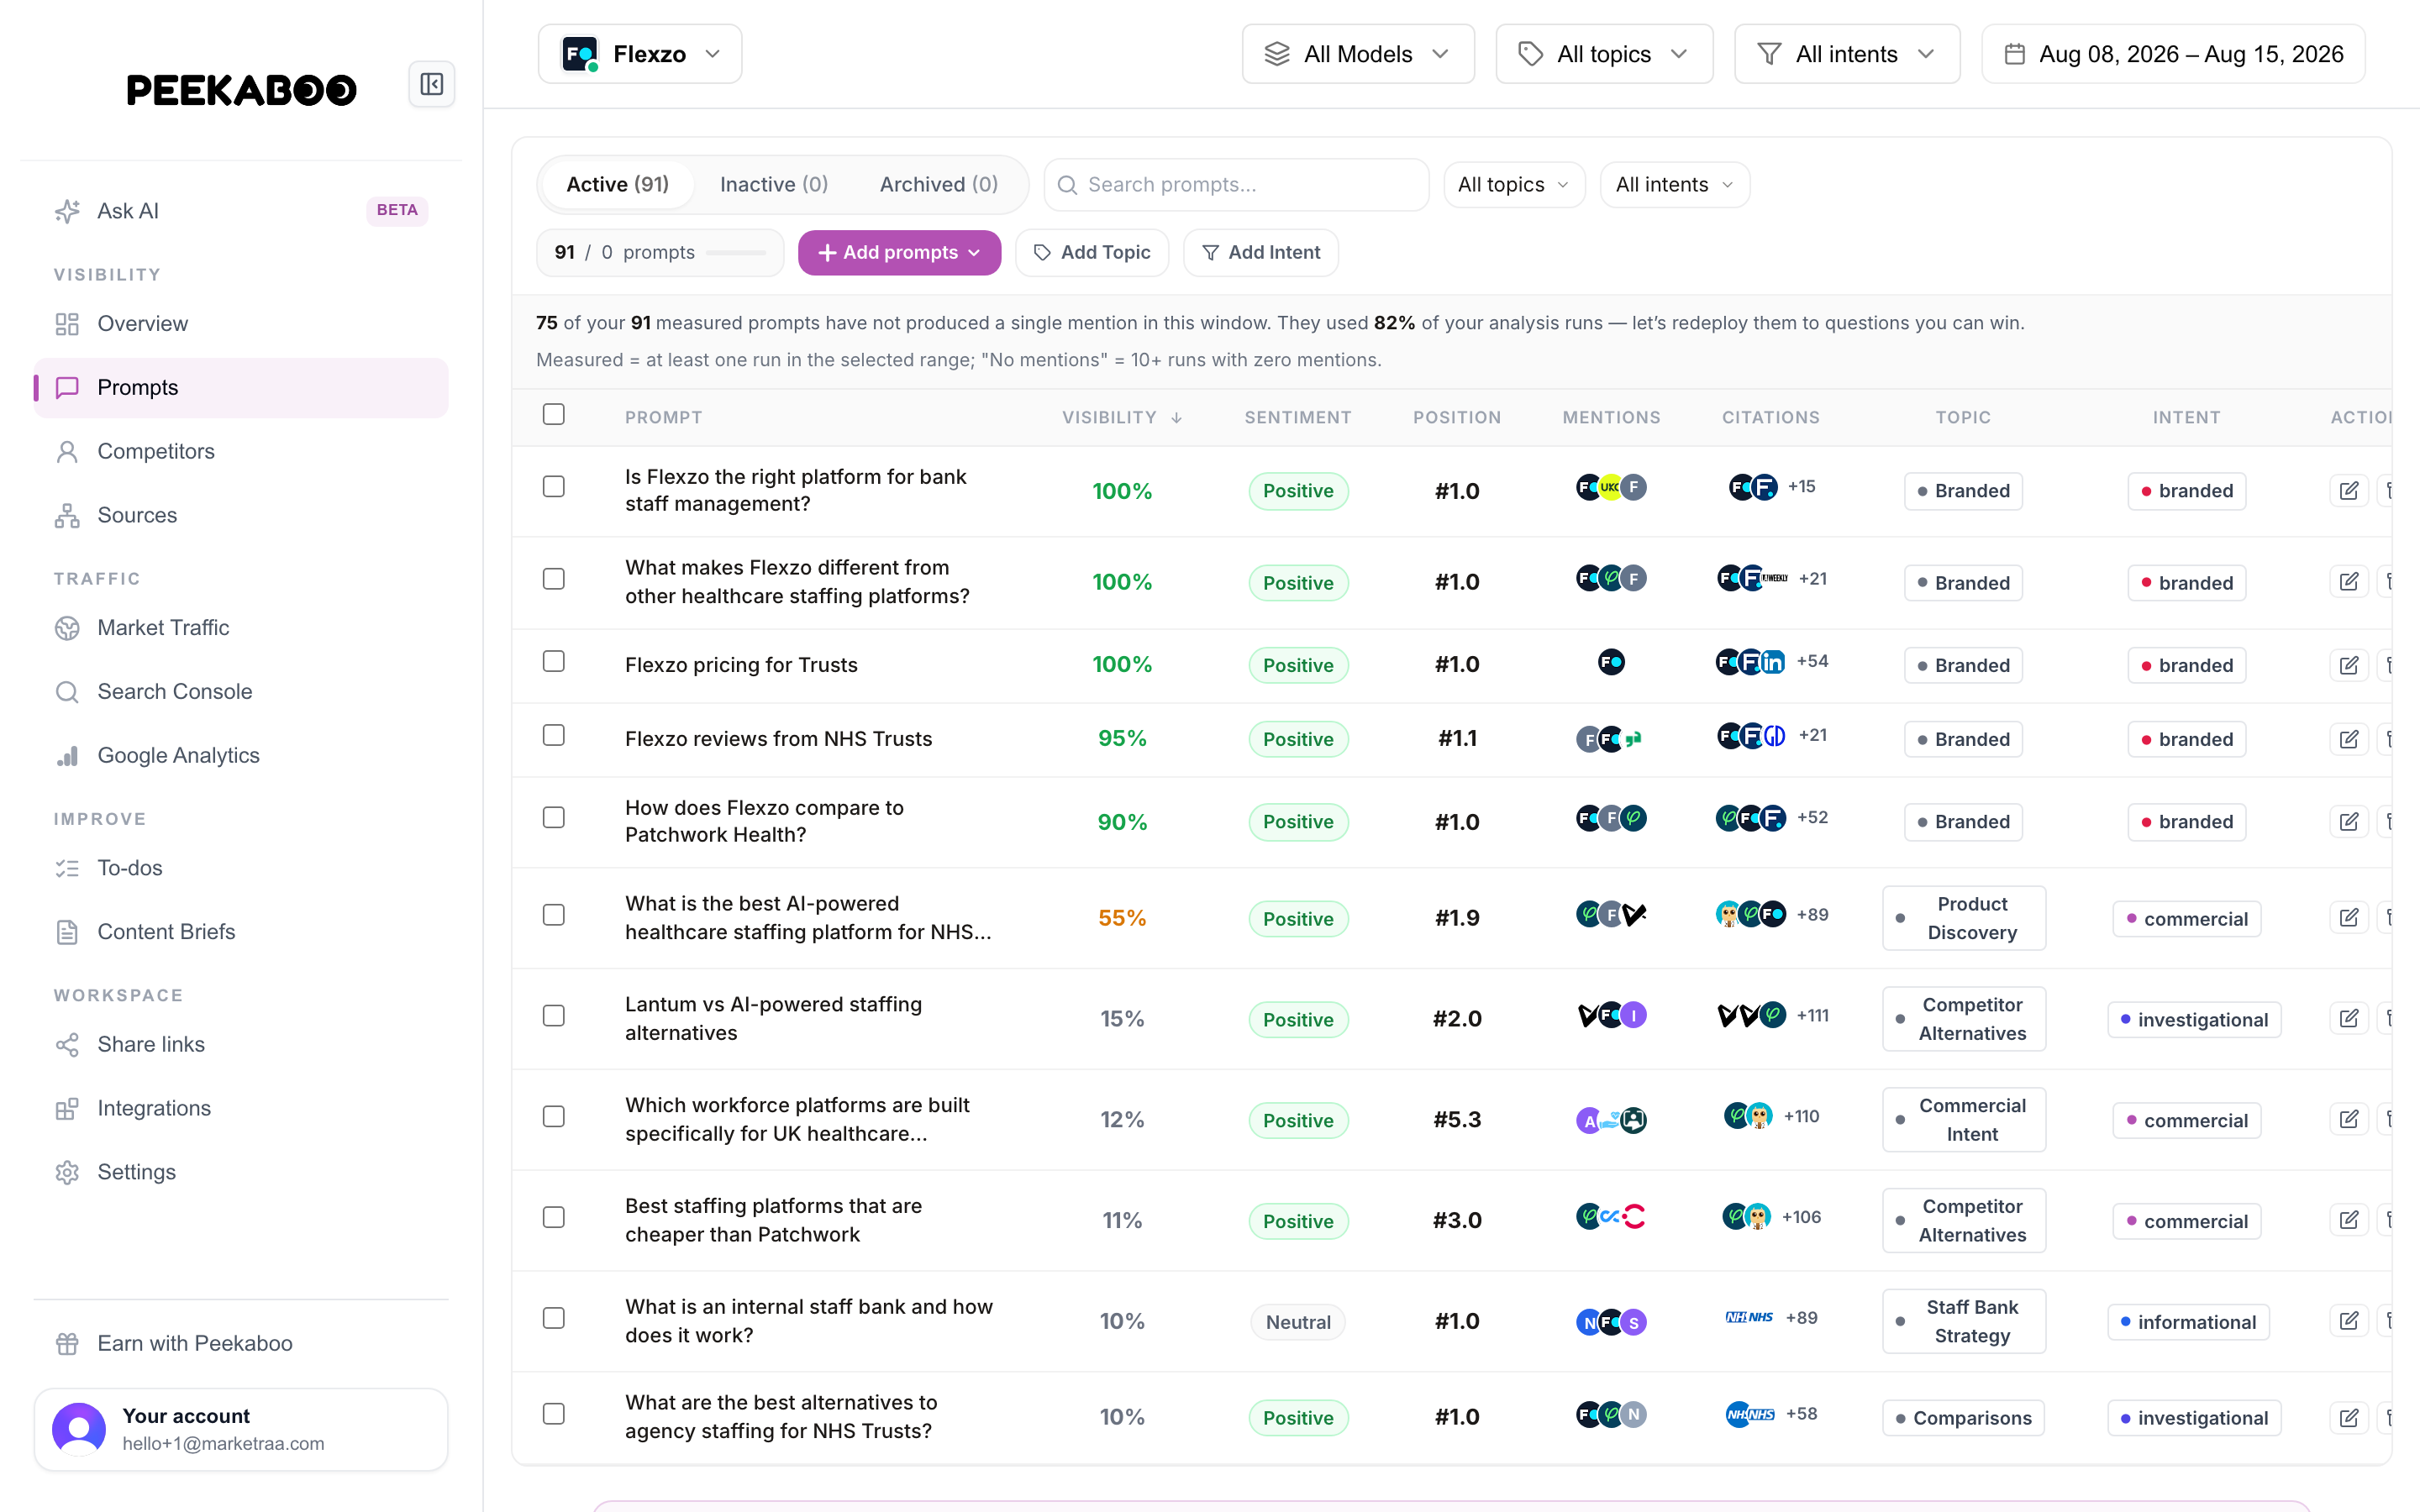This screenshot has width=2420, height=1512.
Task: Open Prompts in the sidebar
Action: tap(241, 388)
